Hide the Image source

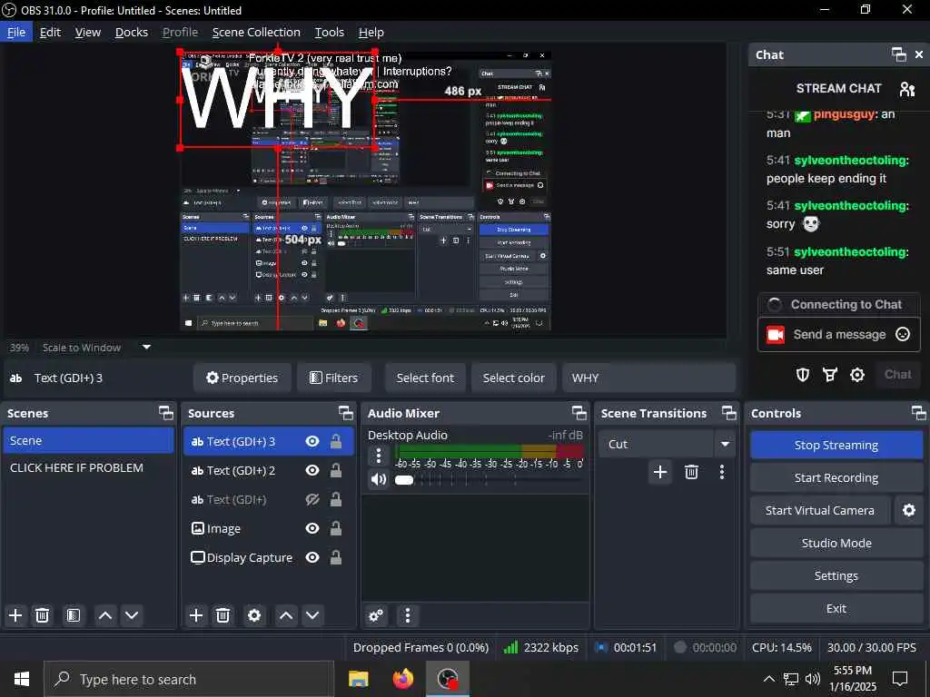tap(312, 529)
